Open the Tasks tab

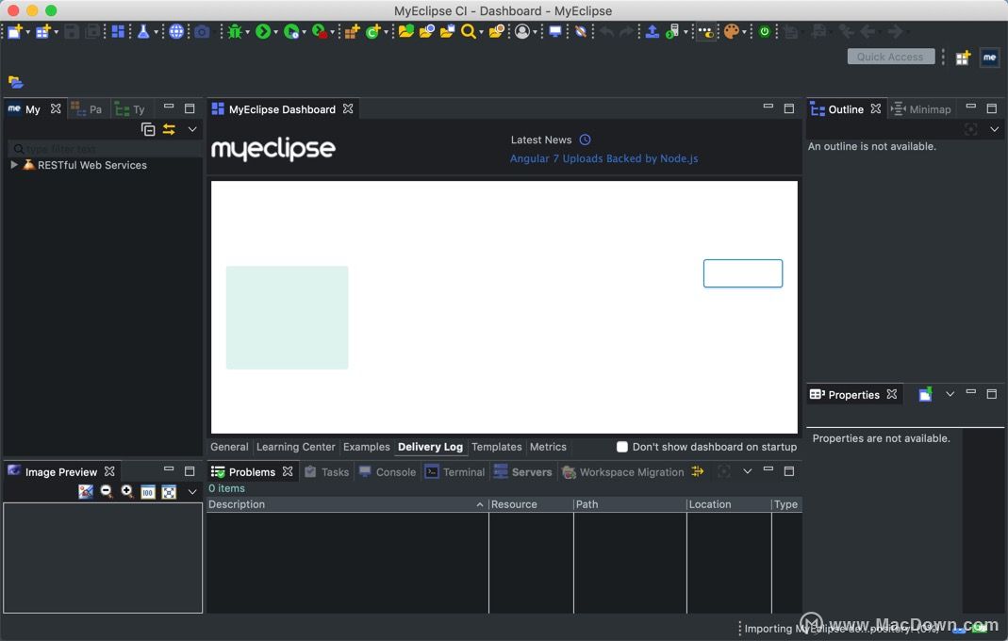click(x=326, y=472)
